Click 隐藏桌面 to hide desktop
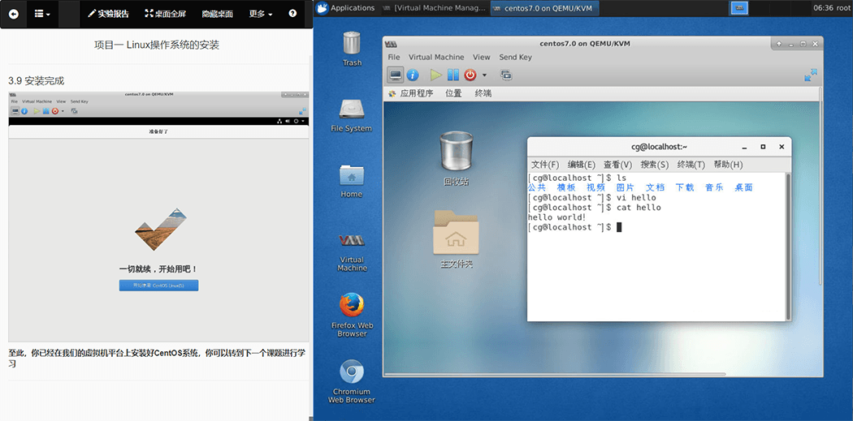853x421 pixels. (x=217, y=14)
